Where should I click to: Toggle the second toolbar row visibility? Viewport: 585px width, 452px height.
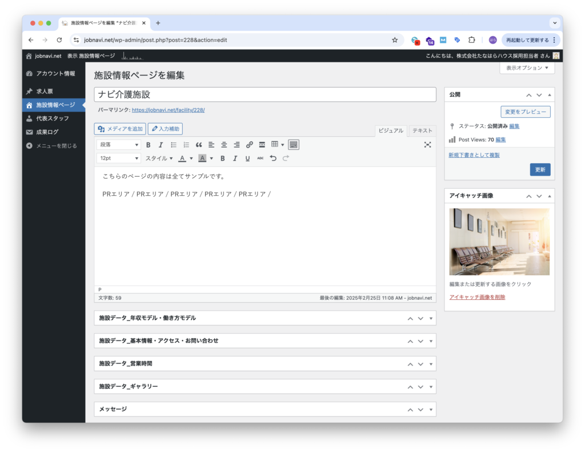294,145
